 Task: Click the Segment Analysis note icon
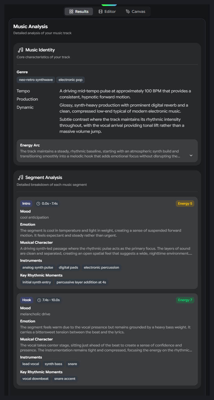20,178
